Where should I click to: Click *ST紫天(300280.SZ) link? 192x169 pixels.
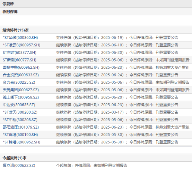click(x=20, y=112)
